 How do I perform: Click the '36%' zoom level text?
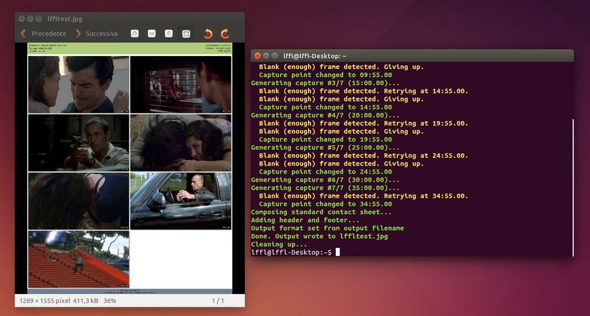pyautogui.click(x=109, y=301)
